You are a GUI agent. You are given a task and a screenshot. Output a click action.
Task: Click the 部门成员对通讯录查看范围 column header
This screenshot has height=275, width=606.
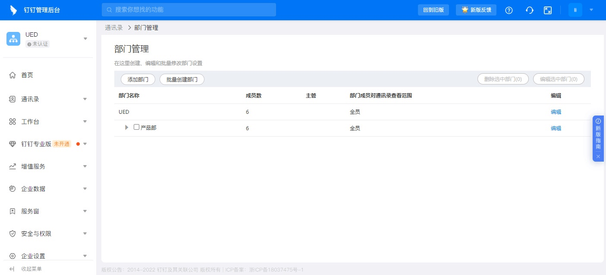point(381,96)
